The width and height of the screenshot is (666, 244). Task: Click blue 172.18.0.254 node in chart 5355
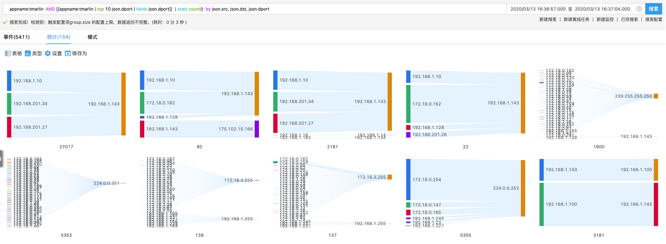408,180
